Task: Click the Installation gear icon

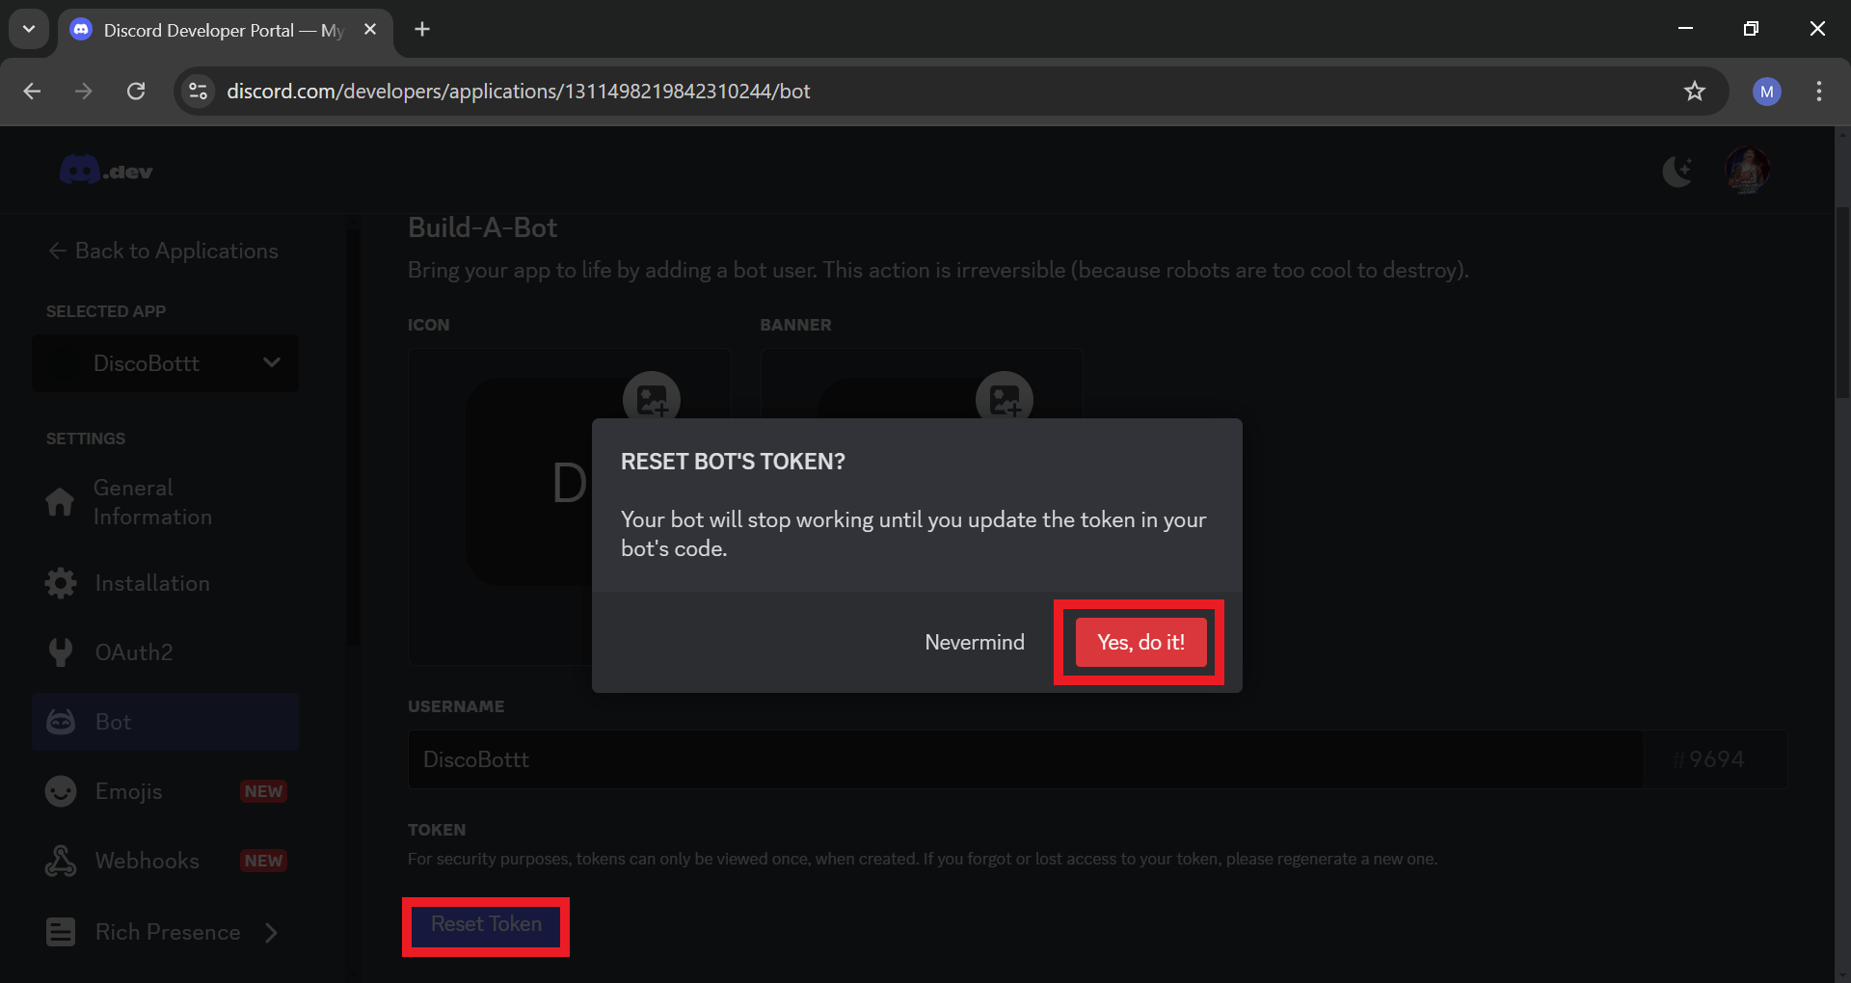Action: 60,582
